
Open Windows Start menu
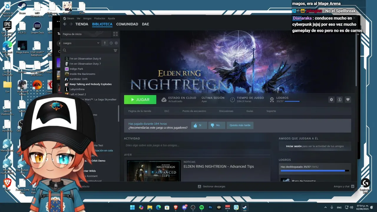pyautogui.click(x=133, y=207)
